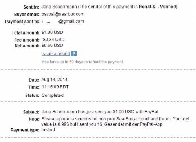Screen dimensions: 196x142
Task: Click the Payment sent to label
Action: (x=22, y=22)
